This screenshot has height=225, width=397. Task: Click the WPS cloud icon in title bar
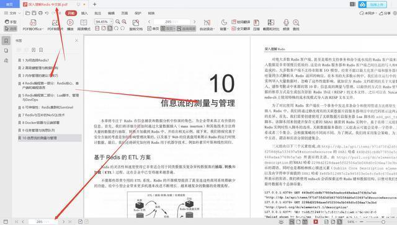tap(362, 4)
